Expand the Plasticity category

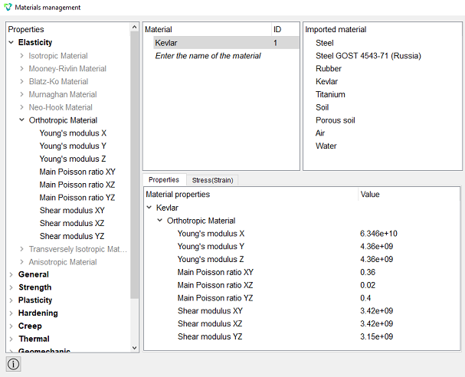(11, 300)
